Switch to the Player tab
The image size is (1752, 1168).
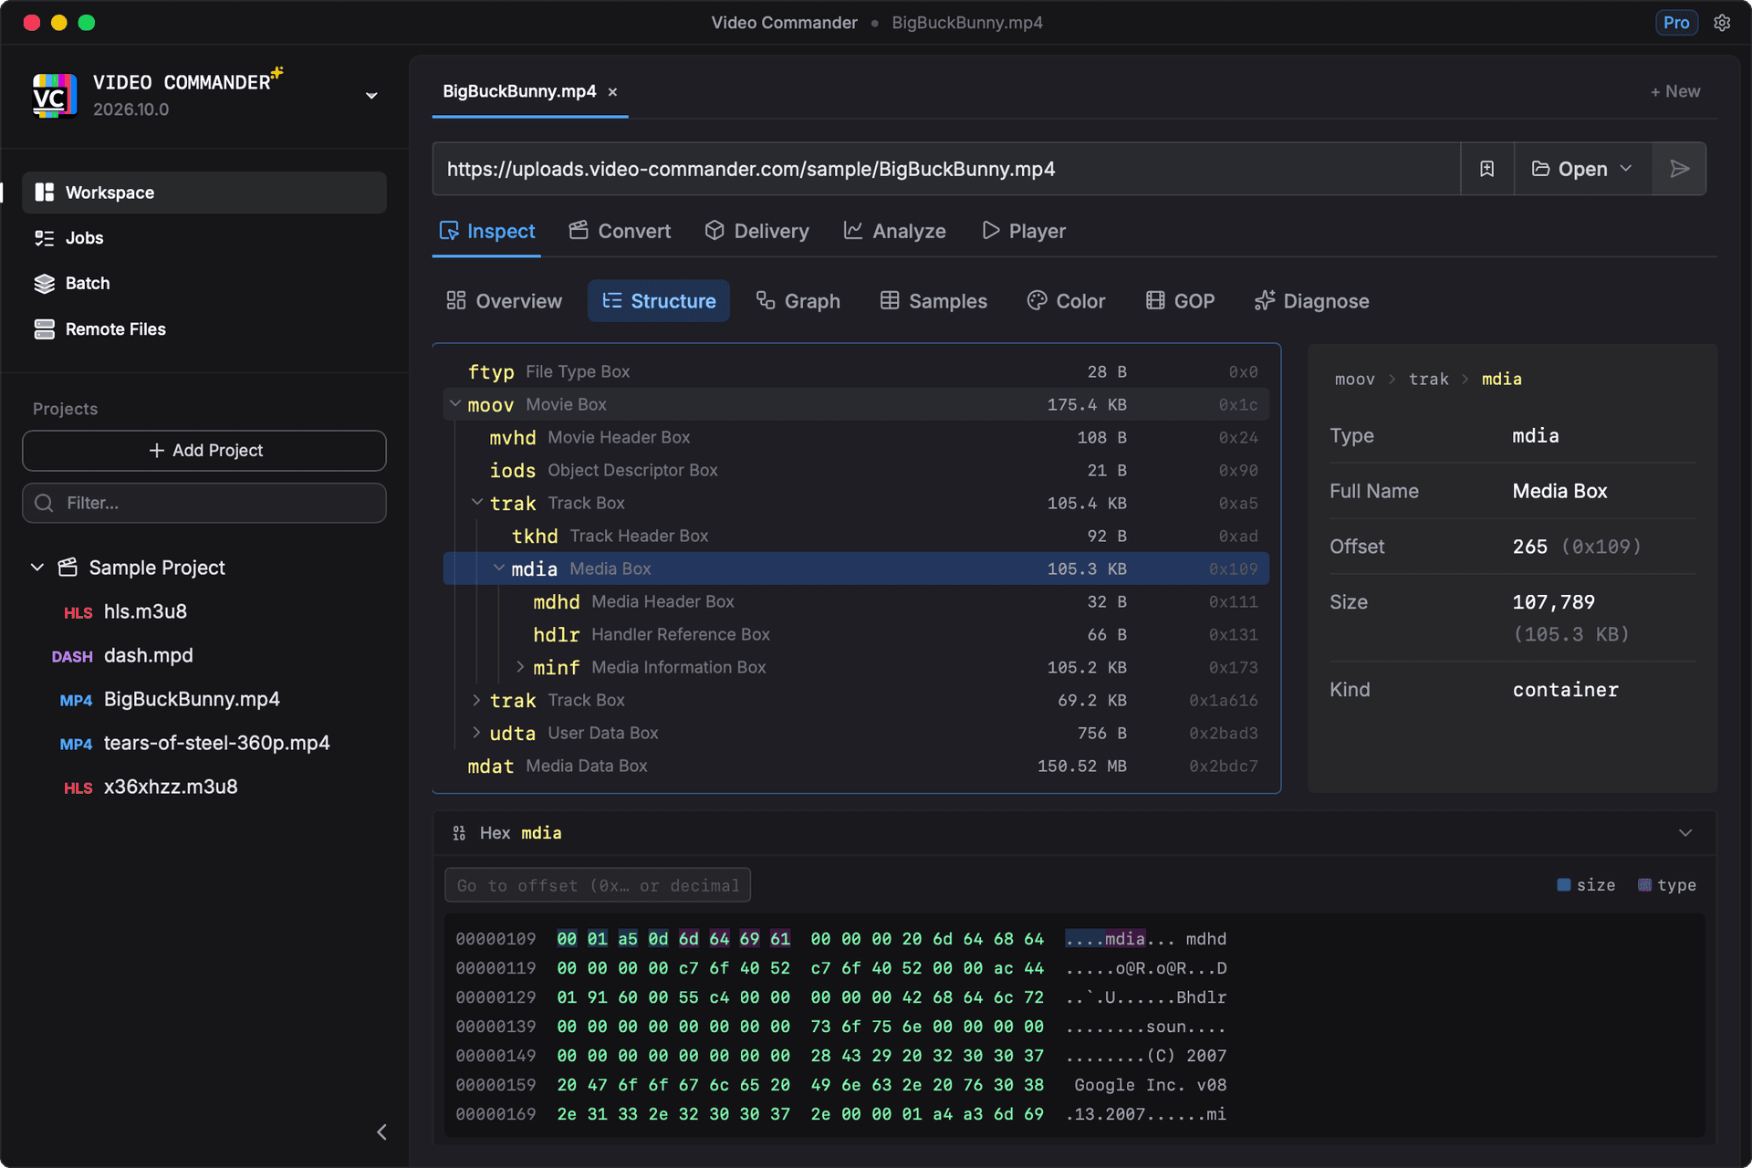pos(1024,232)
